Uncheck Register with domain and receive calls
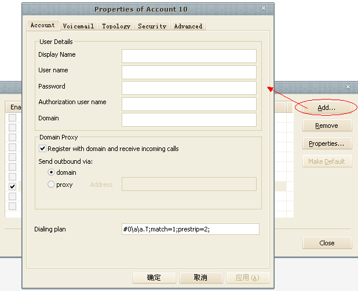 [43, 149]
